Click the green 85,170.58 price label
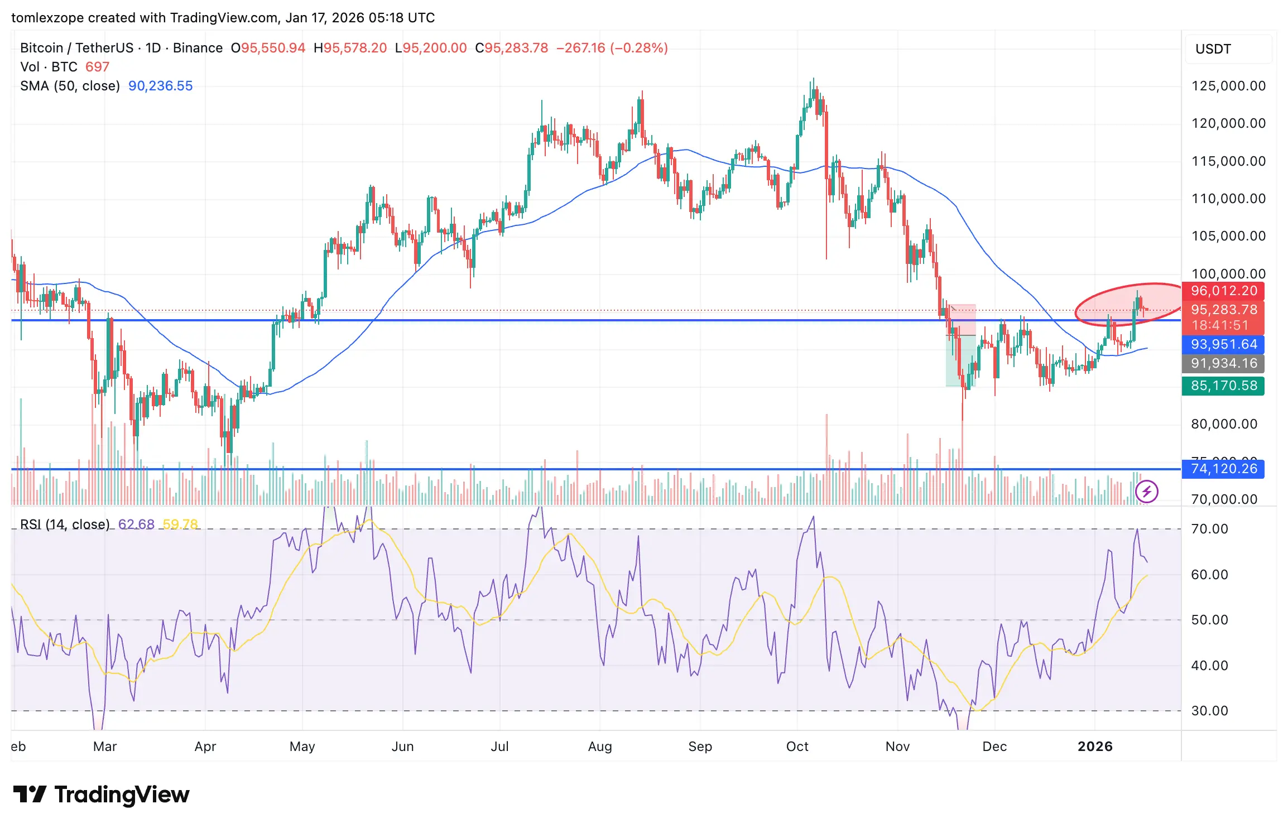The image size is (1288, 828). click(1223, 386)
